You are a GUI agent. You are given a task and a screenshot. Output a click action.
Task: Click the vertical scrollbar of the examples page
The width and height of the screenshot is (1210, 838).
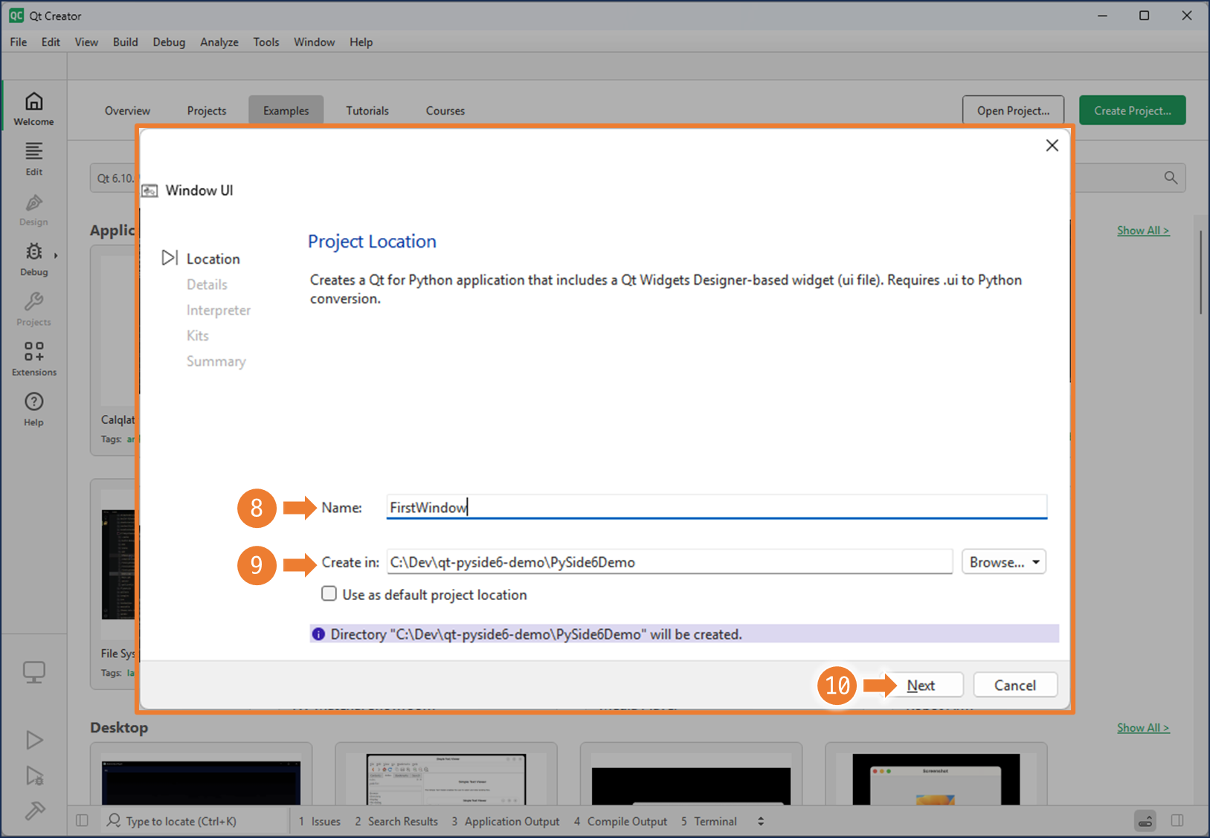pyautogui.click(x=1200, y=272)
